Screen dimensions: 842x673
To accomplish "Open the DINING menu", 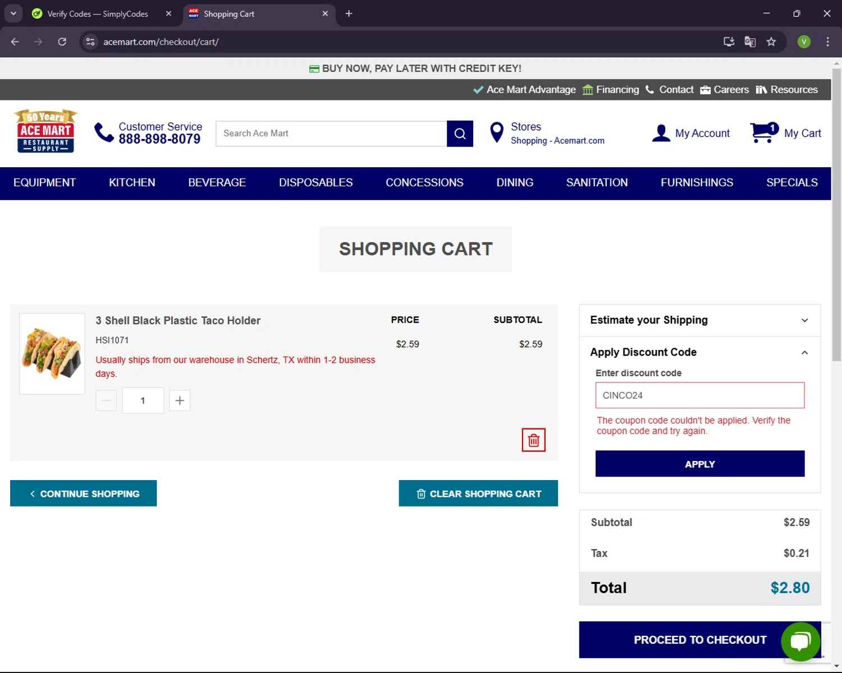I will click(515, 183).
